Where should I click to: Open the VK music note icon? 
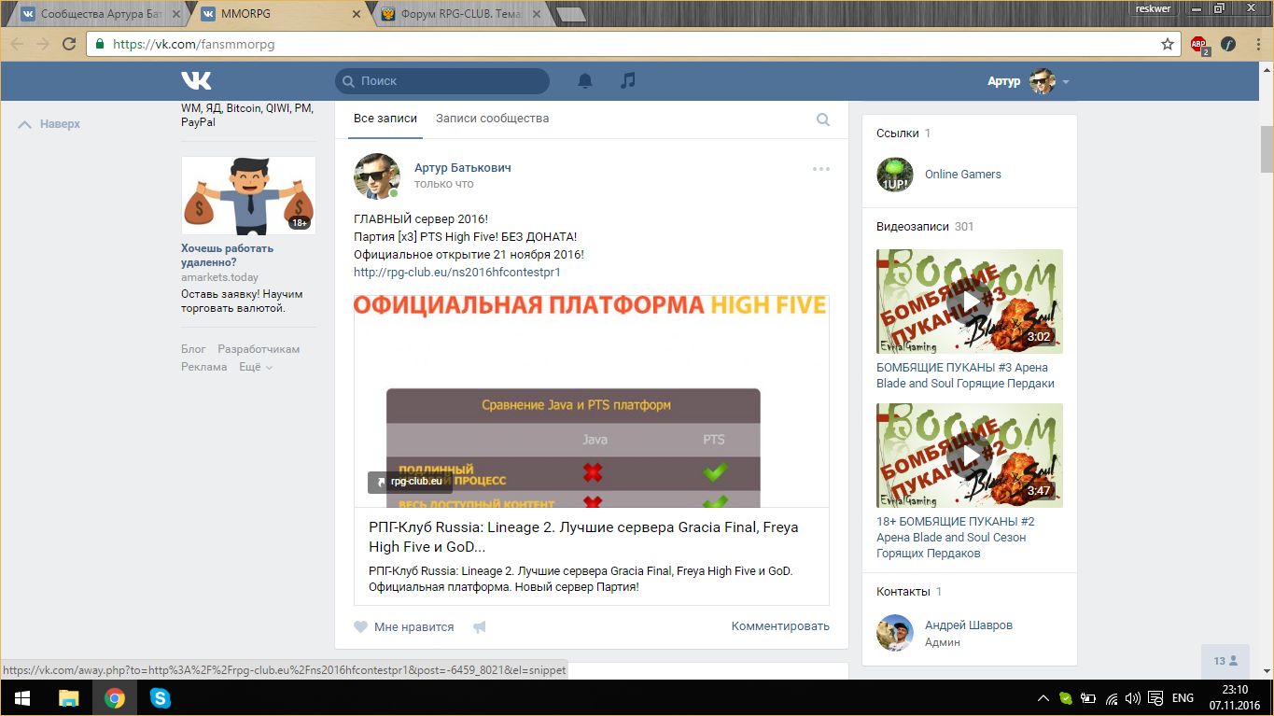(x=628, y=81)
